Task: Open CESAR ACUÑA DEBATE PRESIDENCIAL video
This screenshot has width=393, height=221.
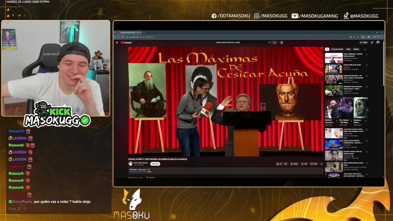Action: pos(334,145)
